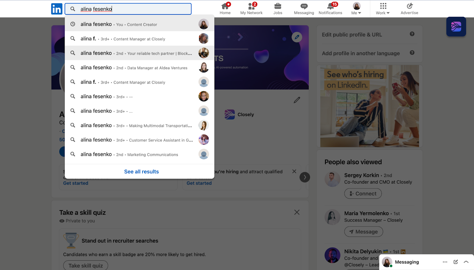Edit profile intro pencil icon

coord(297,100)
